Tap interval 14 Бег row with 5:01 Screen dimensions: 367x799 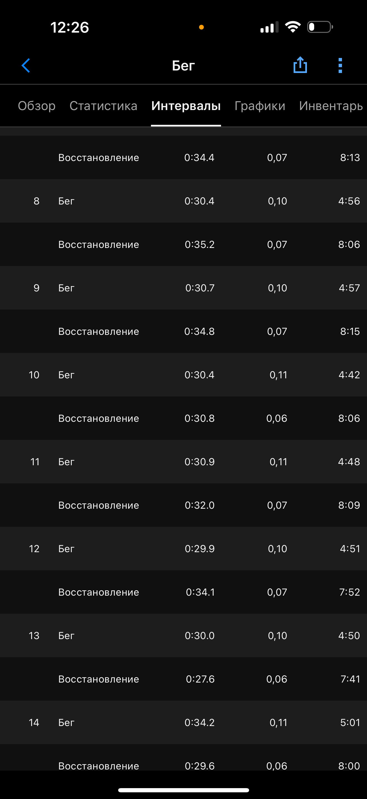(x=183, y=722)
